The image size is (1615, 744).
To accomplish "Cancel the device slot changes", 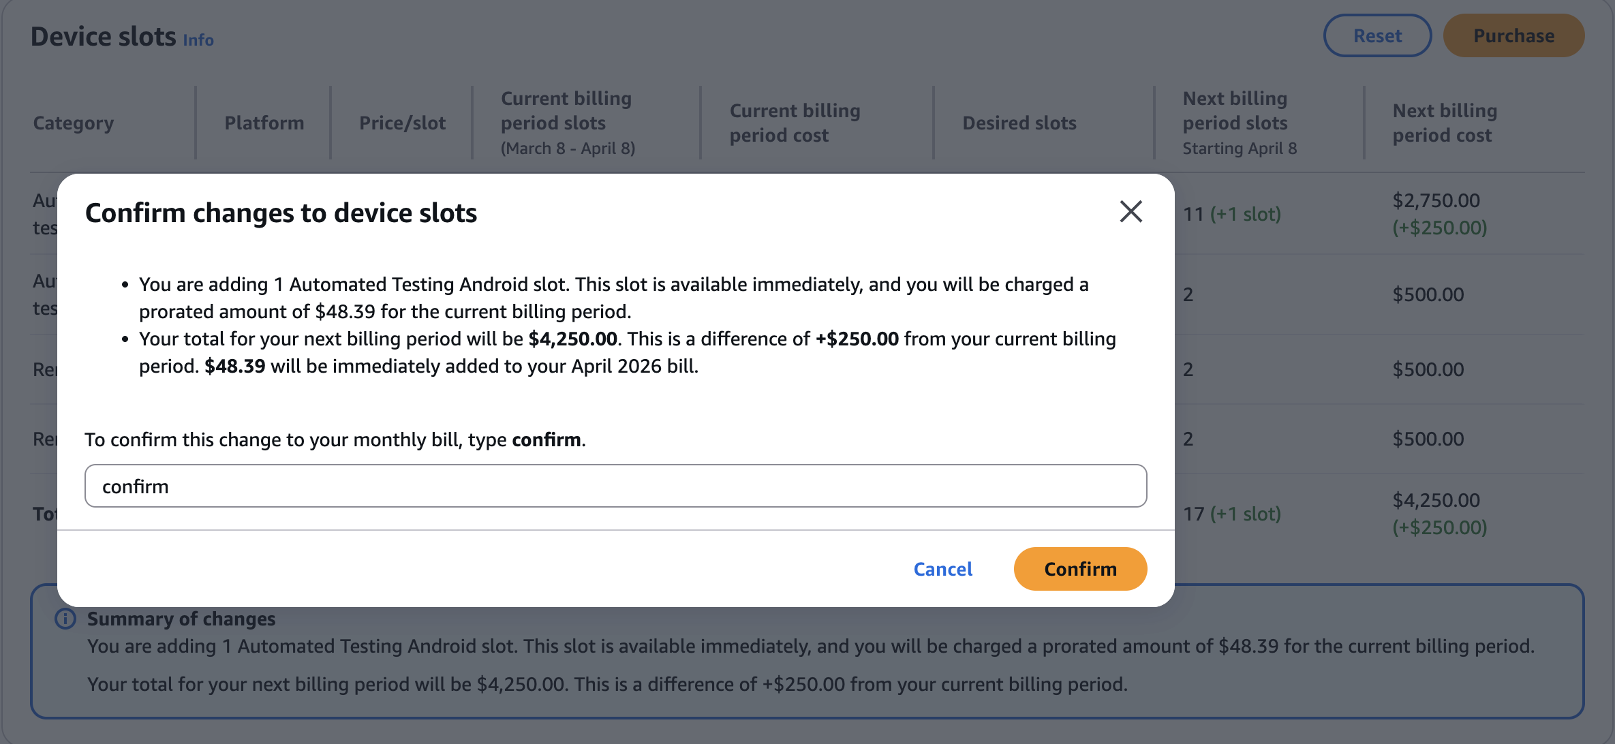I will [x=943, y=569].
